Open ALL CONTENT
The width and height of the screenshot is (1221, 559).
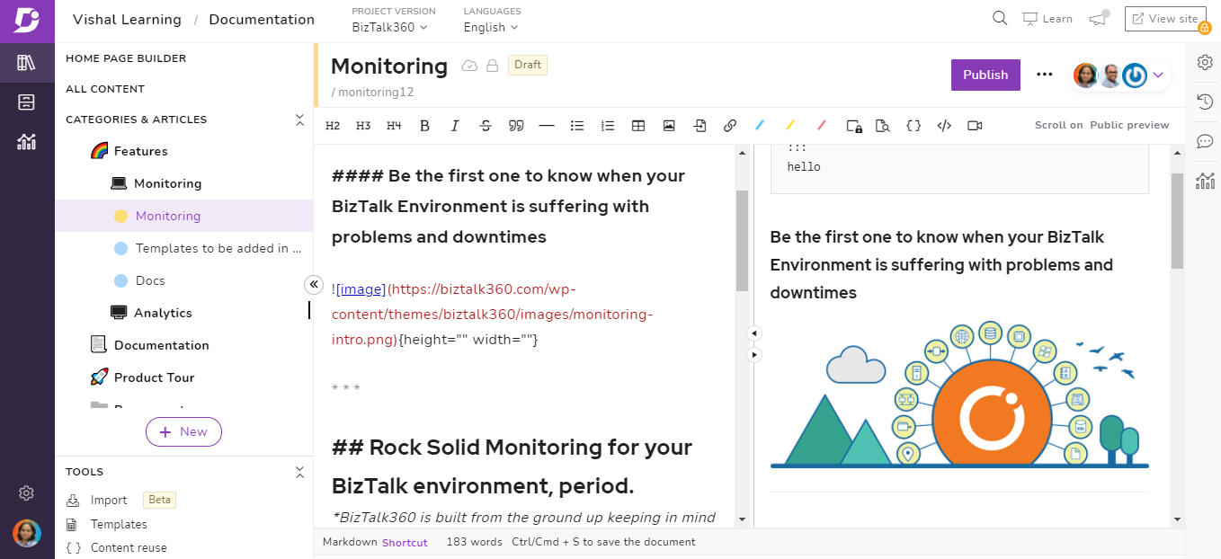coord(105,89)
